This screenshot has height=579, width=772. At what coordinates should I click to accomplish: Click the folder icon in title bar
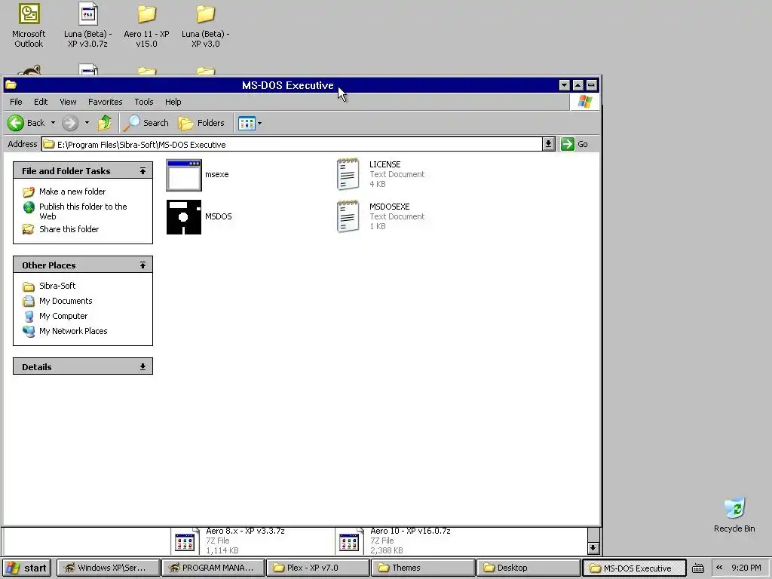click(x=11, y=85)
